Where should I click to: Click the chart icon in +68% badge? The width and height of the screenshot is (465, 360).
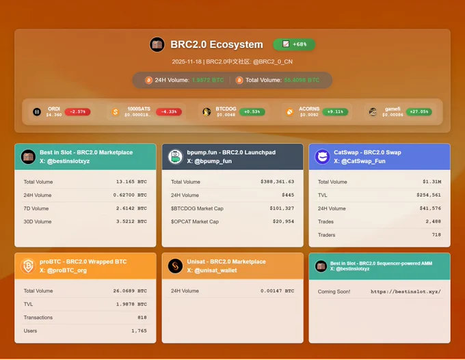[286, 44]
